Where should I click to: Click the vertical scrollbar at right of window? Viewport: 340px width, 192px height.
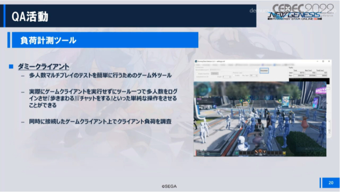(x=329, y=127)
